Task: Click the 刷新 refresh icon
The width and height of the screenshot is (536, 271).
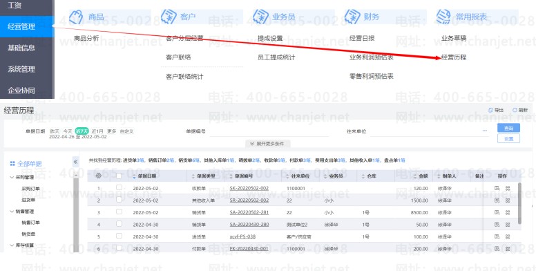Action: (515, 110)
